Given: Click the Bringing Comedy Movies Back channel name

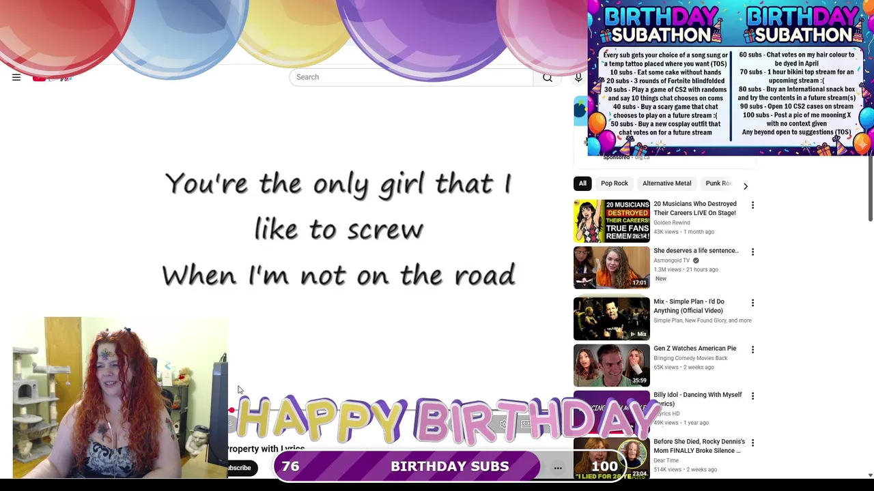Looking at the screenshot, I should coord(690,358).
